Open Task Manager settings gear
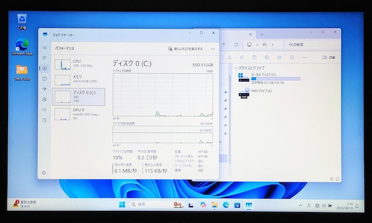372x223 pixels. [x=44, y=173]
